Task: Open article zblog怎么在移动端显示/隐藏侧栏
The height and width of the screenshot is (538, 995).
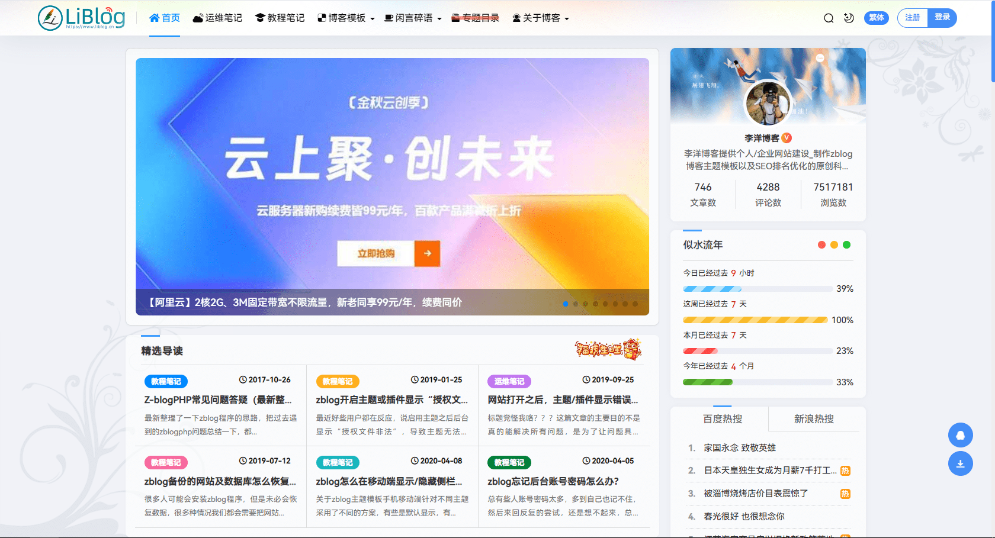Action: click(x=389, y=482)
